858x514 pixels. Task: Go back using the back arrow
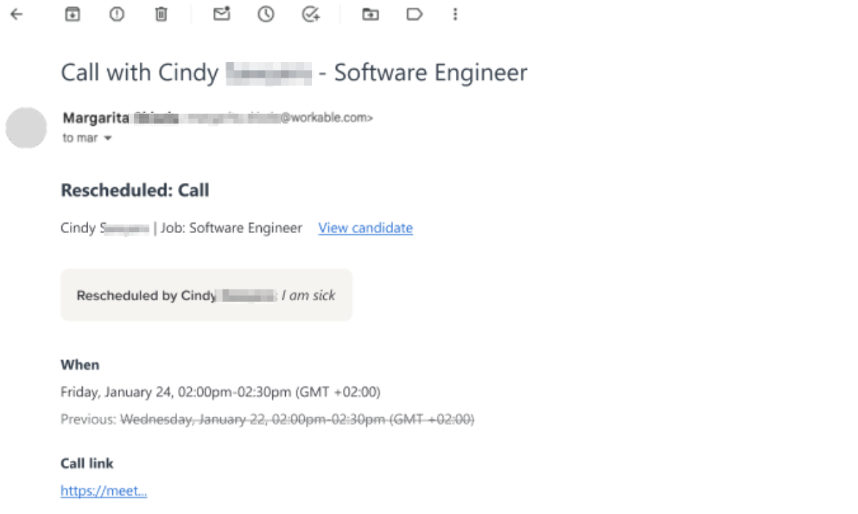click(16, 14)
